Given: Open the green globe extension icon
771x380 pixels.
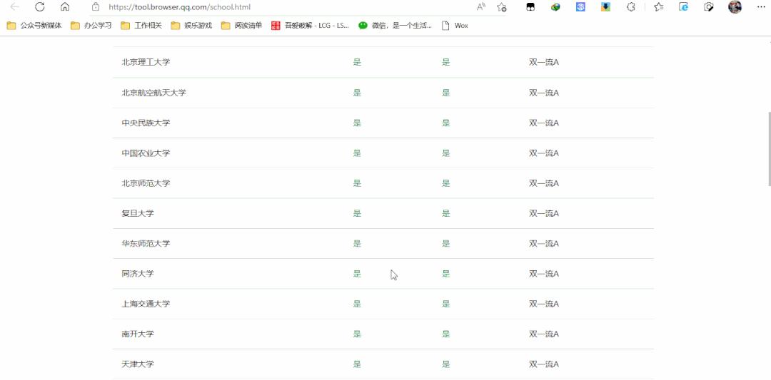Looking at the screenshot, I should click(555, 7).
